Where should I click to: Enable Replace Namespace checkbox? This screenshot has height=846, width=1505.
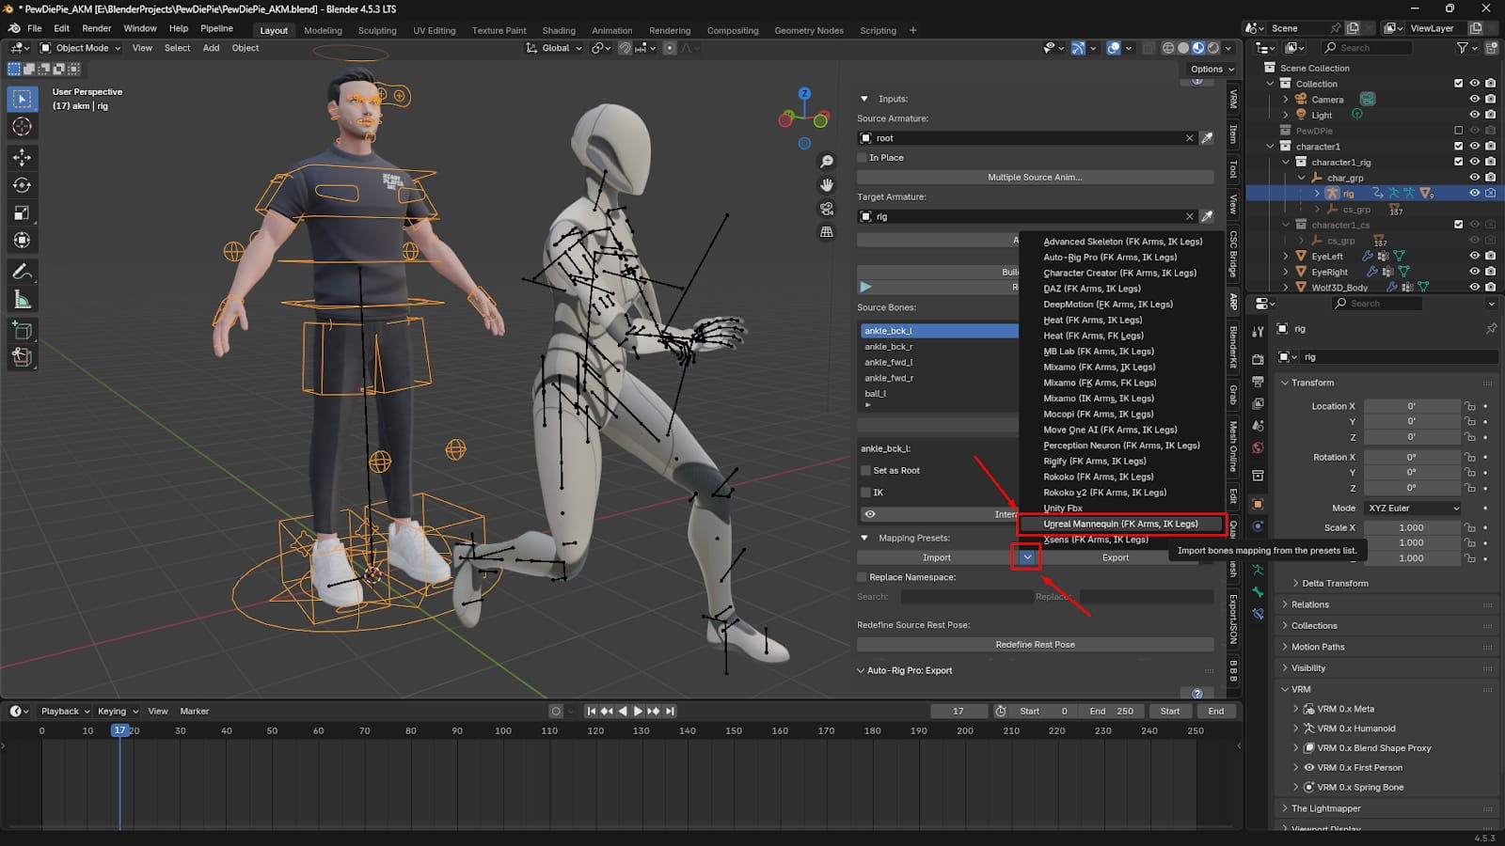(863, 577)
